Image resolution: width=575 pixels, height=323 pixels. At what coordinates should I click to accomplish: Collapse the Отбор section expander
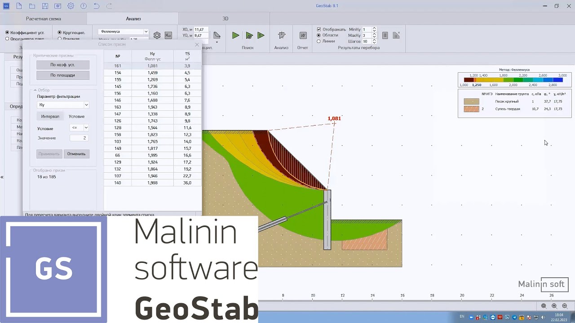pyautogui.click(x=35, y=90)
